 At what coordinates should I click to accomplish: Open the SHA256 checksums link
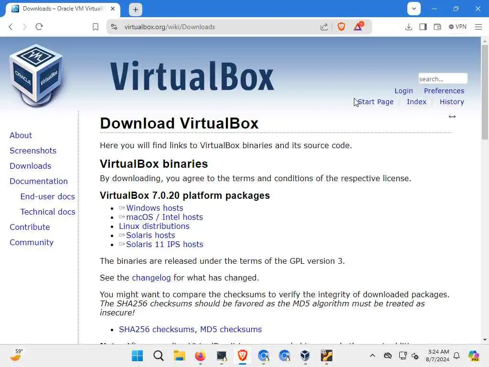tap(156, 329)
